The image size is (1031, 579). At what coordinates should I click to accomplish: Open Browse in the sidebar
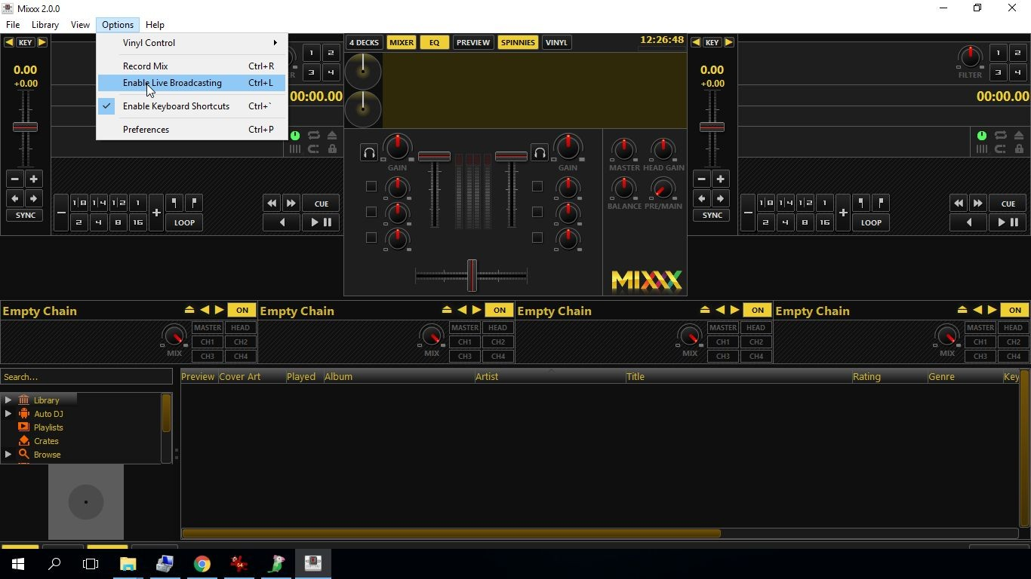[x=47, y=455]
